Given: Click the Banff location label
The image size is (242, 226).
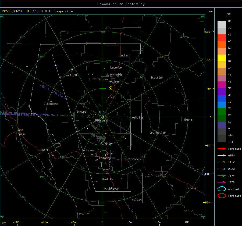Looking at the screenshot, I should pyautogui.click(x=44, y=150).
